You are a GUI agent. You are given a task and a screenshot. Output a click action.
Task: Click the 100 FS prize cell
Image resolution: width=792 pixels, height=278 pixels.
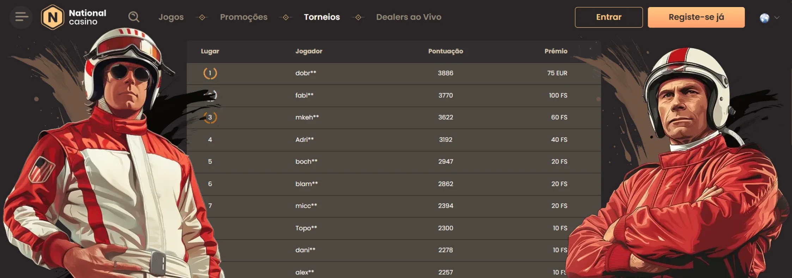(558, 95)
